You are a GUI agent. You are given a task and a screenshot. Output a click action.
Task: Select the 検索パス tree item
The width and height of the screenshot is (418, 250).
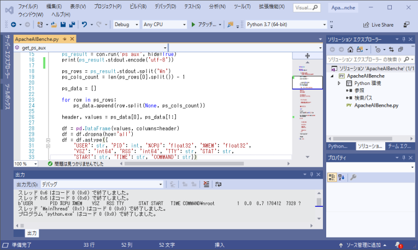coord(363,98)
